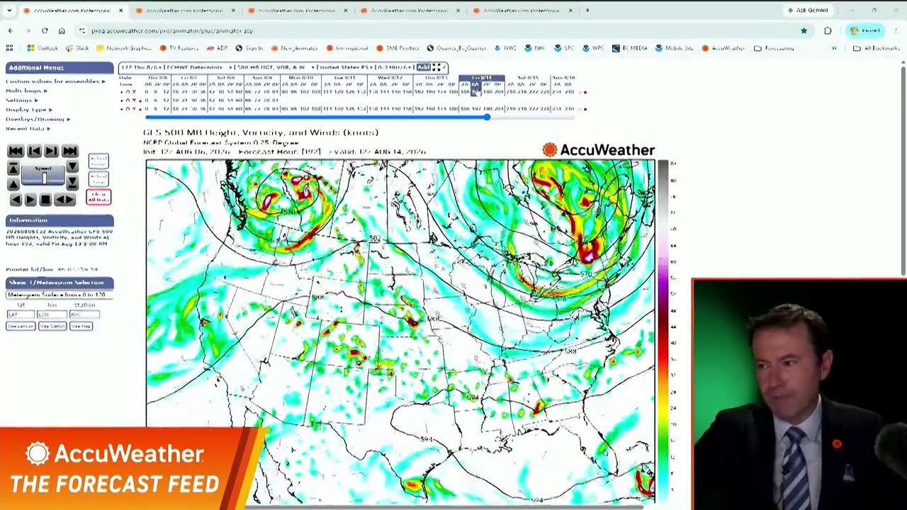
Task: Open the browser extensions icon
Action: (x=828, y=30)
